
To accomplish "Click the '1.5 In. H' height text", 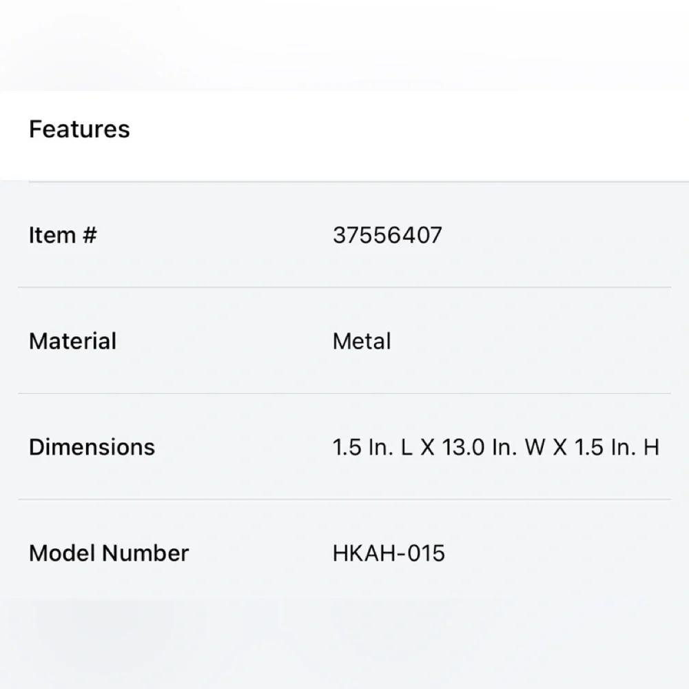I will click(x=617, y=447).
